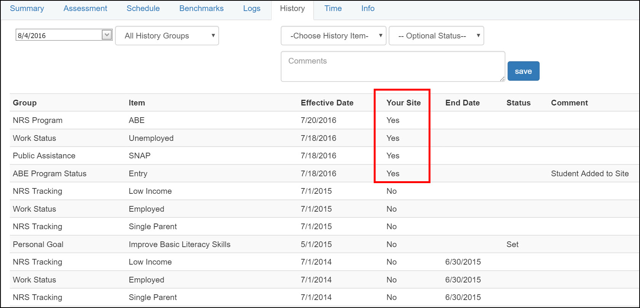
Task: Click the Effective Date column header
Action: 327,103
